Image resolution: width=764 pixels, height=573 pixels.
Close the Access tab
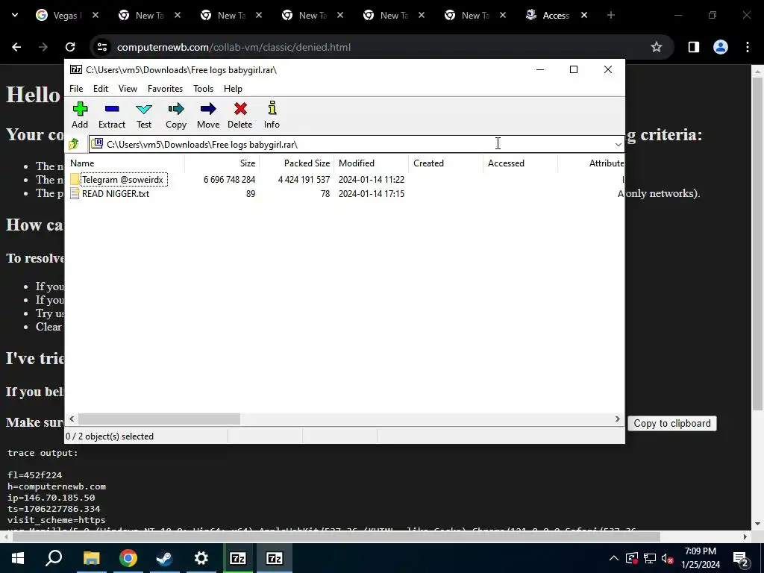584,16
